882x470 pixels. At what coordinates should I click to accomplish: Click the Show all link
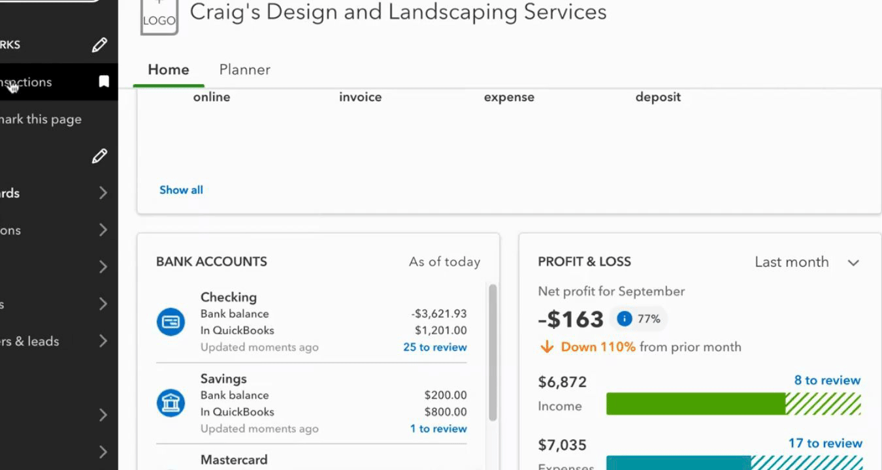181,190
